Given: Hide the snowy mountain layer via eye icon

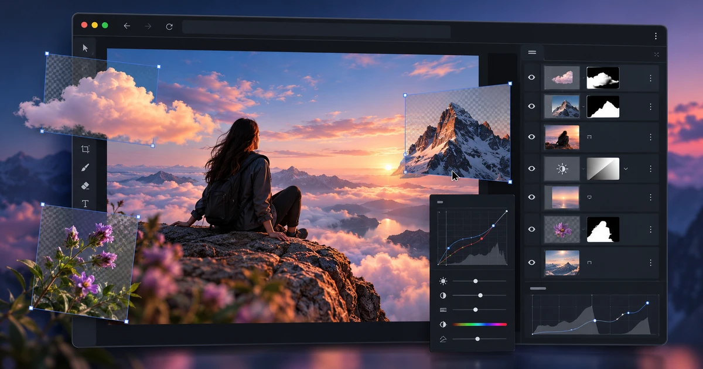Looking at the screenshot, I should coord(531,107).
